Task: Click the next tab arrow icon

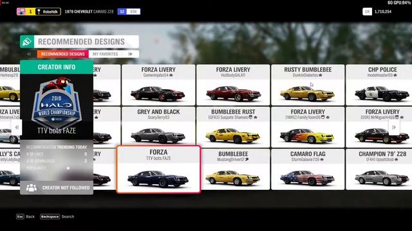Action: 131,54
